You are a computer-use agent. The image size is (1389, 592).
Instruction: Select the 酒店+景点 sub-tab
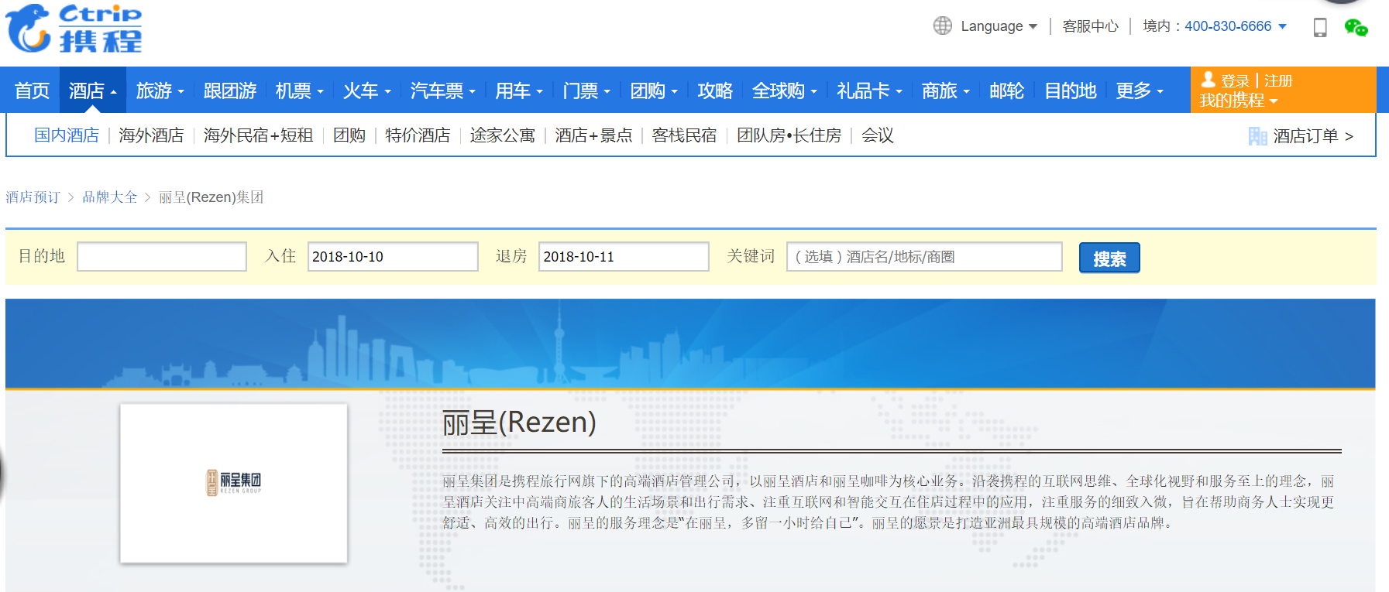(593, 135)
